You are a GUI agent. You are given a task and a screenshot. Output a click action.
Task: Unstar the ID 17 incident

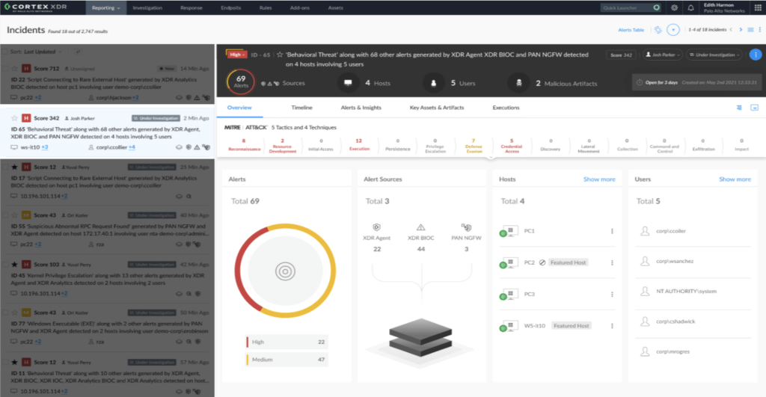(x=15, y=167)
